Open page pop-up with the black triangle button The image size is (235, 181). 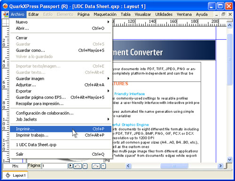[x=70, y=166]
